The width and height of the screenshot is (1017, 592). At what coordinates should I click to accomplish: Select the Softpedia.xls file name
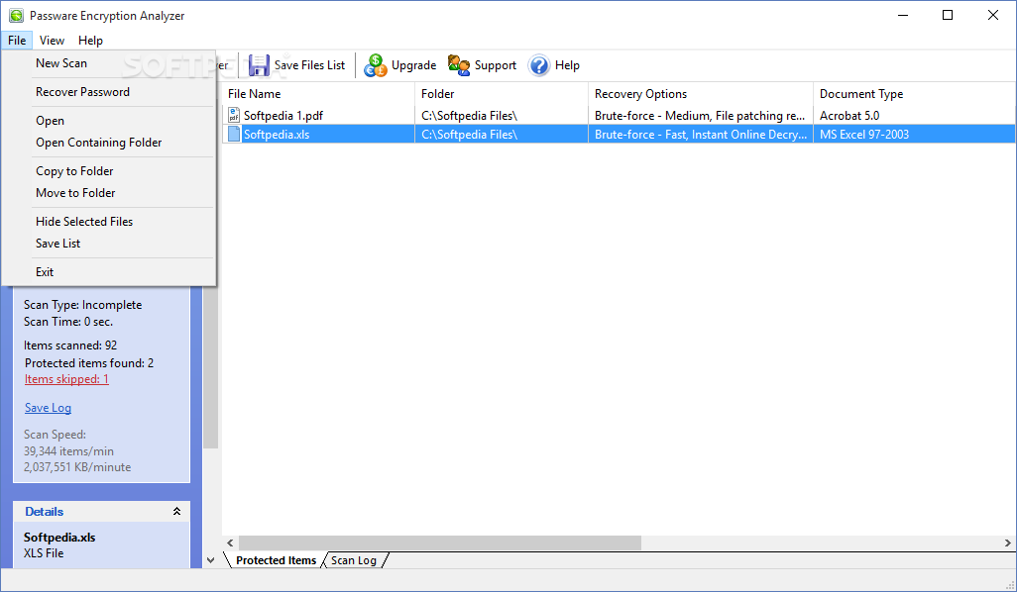[x=277, y=134]
